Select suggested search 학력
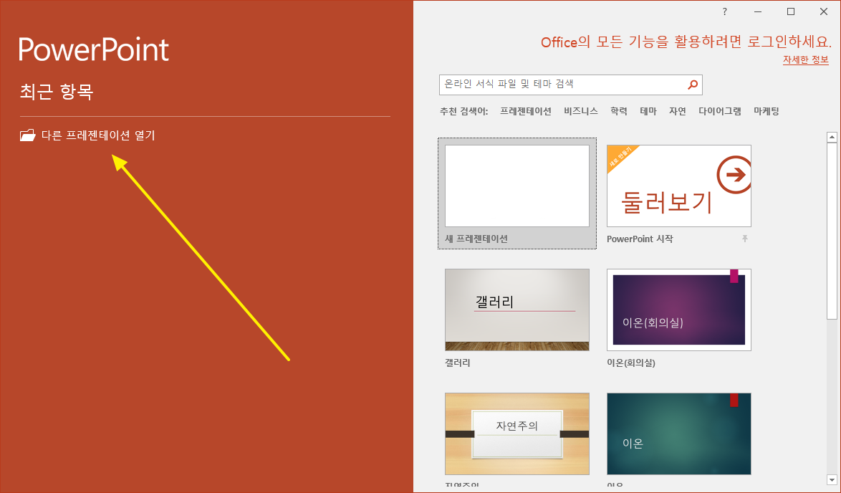 click(x=618, y=112)
